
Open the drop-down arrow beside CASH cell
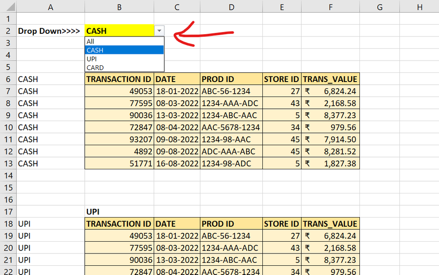[159, 31]
